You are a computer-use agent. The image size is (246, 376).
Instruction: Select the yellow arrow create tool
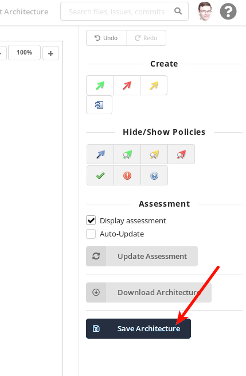154,86
